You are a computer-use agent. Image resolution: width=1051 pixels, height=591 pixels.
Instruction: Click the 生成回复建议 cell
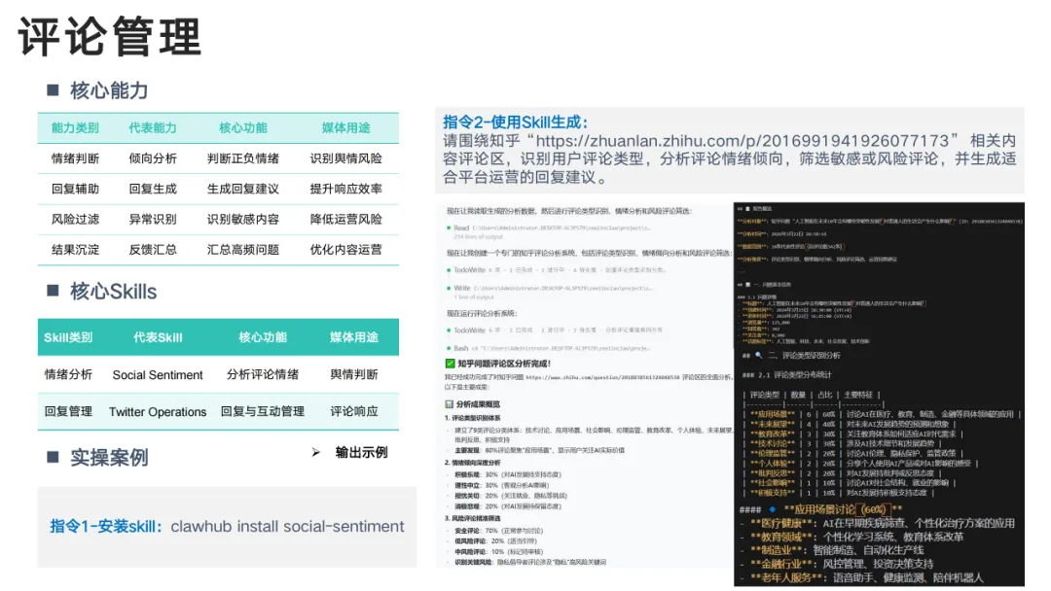[242, 189]
